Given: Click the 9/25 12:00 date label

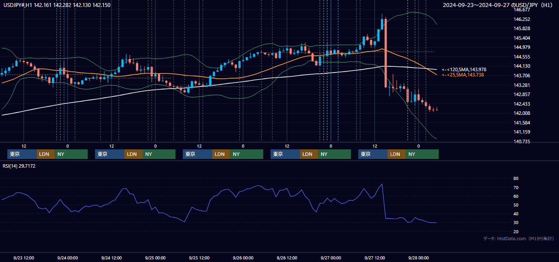Looking at the screenshot, I should point(199,258).
